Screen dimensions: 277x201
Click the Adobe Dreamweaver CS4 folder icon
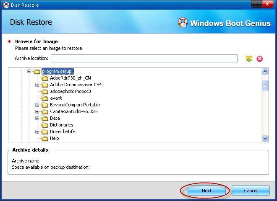44,85
